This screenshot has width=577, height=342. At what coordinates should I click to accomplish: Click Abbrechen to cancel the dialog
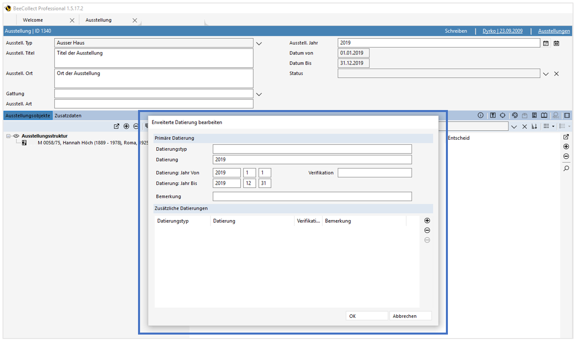(410, 316)
